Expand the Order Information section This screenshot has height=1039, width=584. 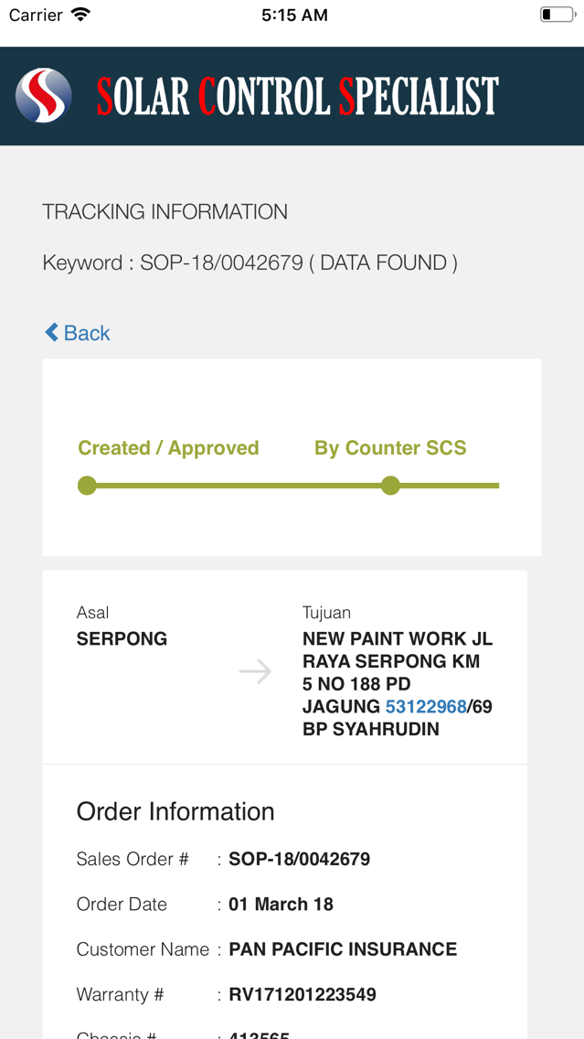pos(175,811)
